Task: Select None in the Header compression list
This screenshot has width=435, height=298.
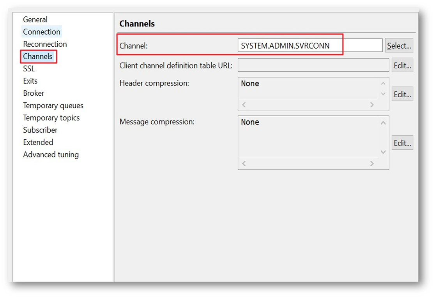Action: [250, 84]
